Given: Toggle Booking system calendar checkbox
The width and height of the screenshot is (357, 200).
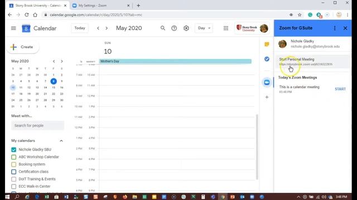Looking at the screenshot, I should click(x=13, y=164).
